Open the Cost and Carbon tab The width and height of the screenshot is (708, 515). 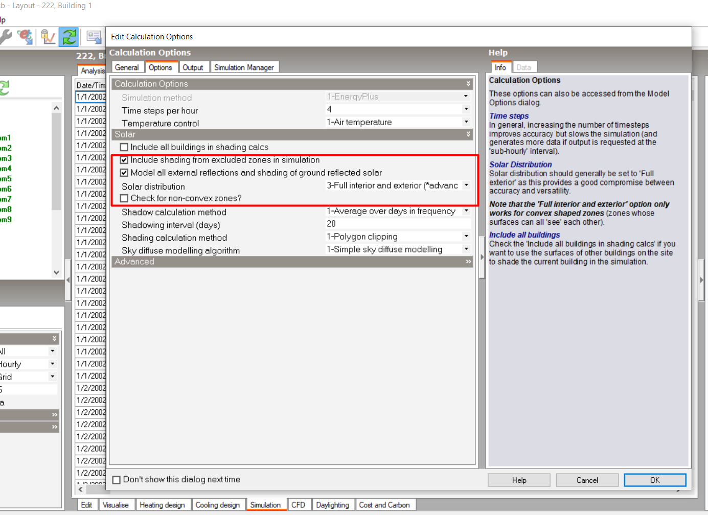point(384,505)
